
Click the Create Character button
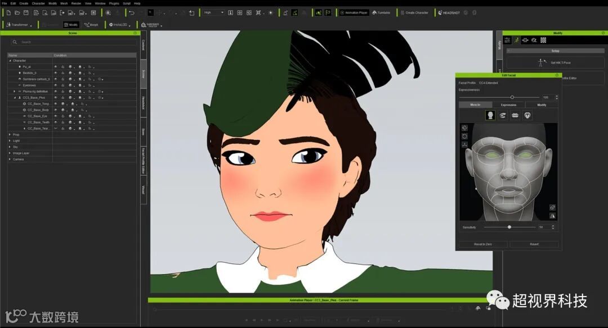(414, 13)
